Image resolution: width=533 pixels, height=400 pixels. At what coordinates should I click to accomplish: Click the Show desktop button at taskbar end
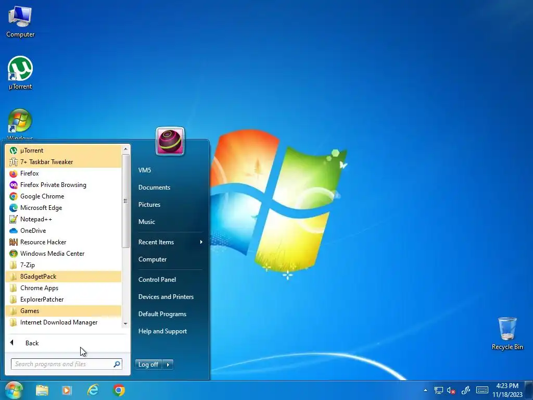coord(529,390)
